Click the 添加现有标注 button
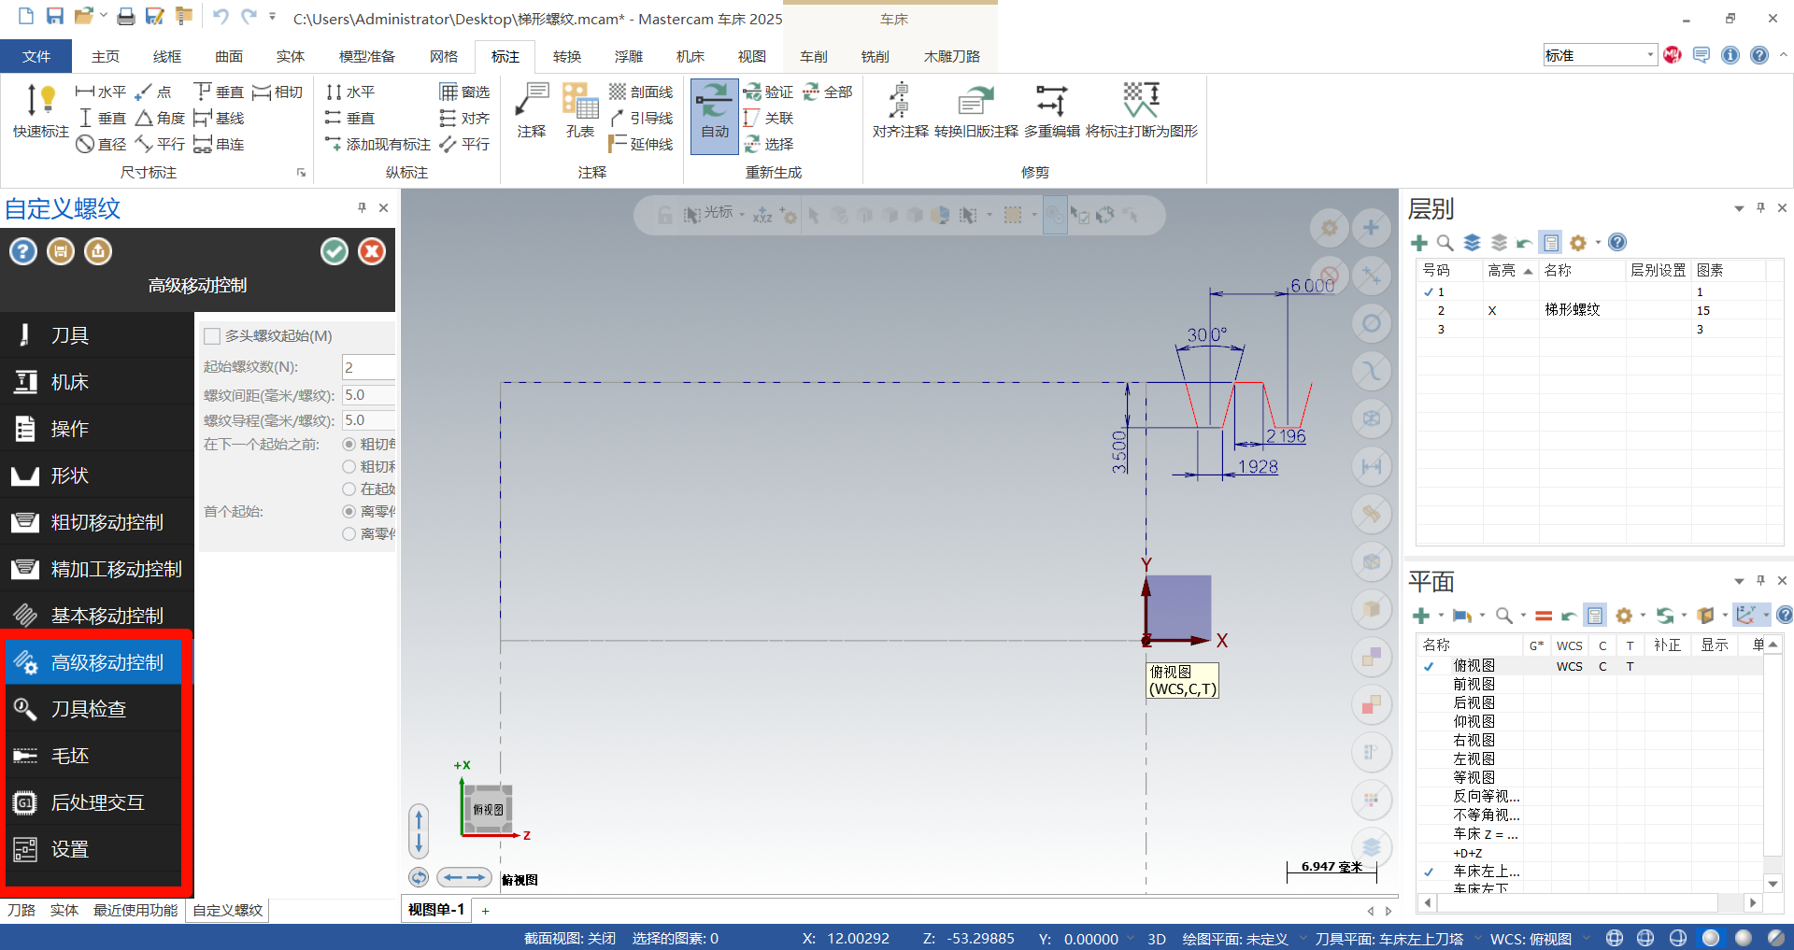Image resolution: width=1794 pixels, height=950 pixels. pos(377,144)
